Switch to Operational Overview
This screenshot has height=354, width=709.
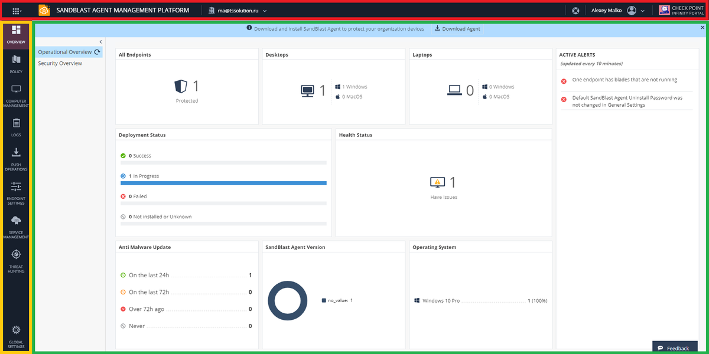(65, 52)
